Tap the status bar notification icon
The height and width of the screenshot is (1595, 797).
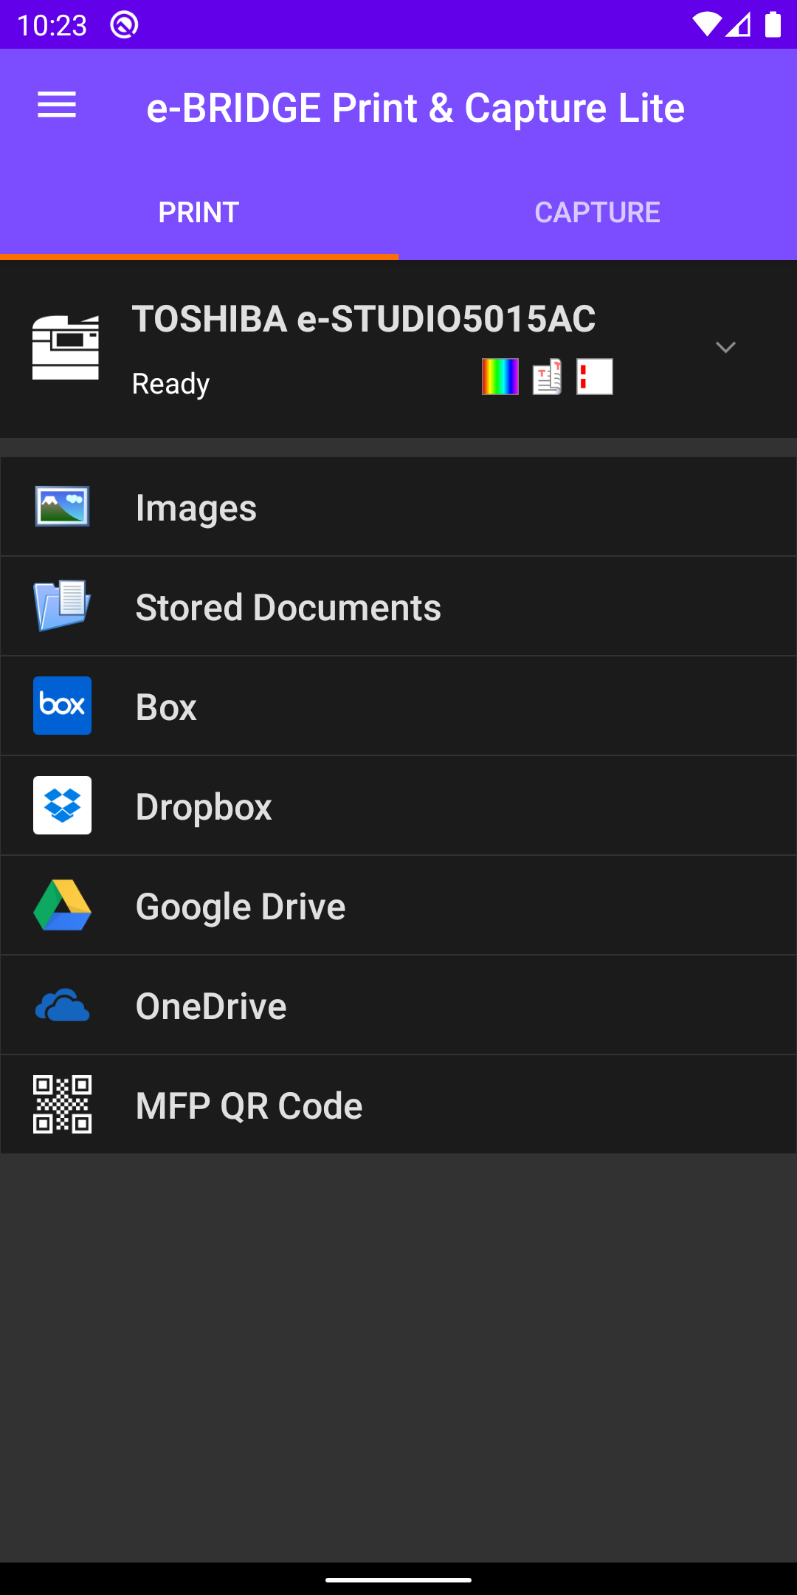coord(125,25)
